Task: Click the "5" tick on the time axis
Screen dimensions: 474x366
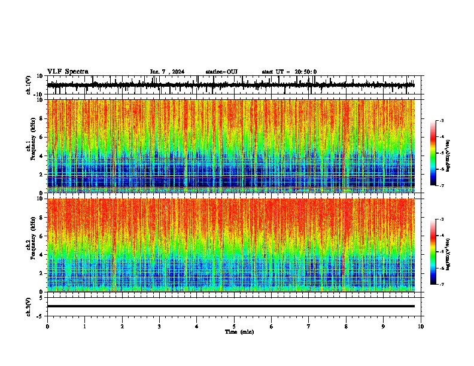Action: [x=234, y=327]
